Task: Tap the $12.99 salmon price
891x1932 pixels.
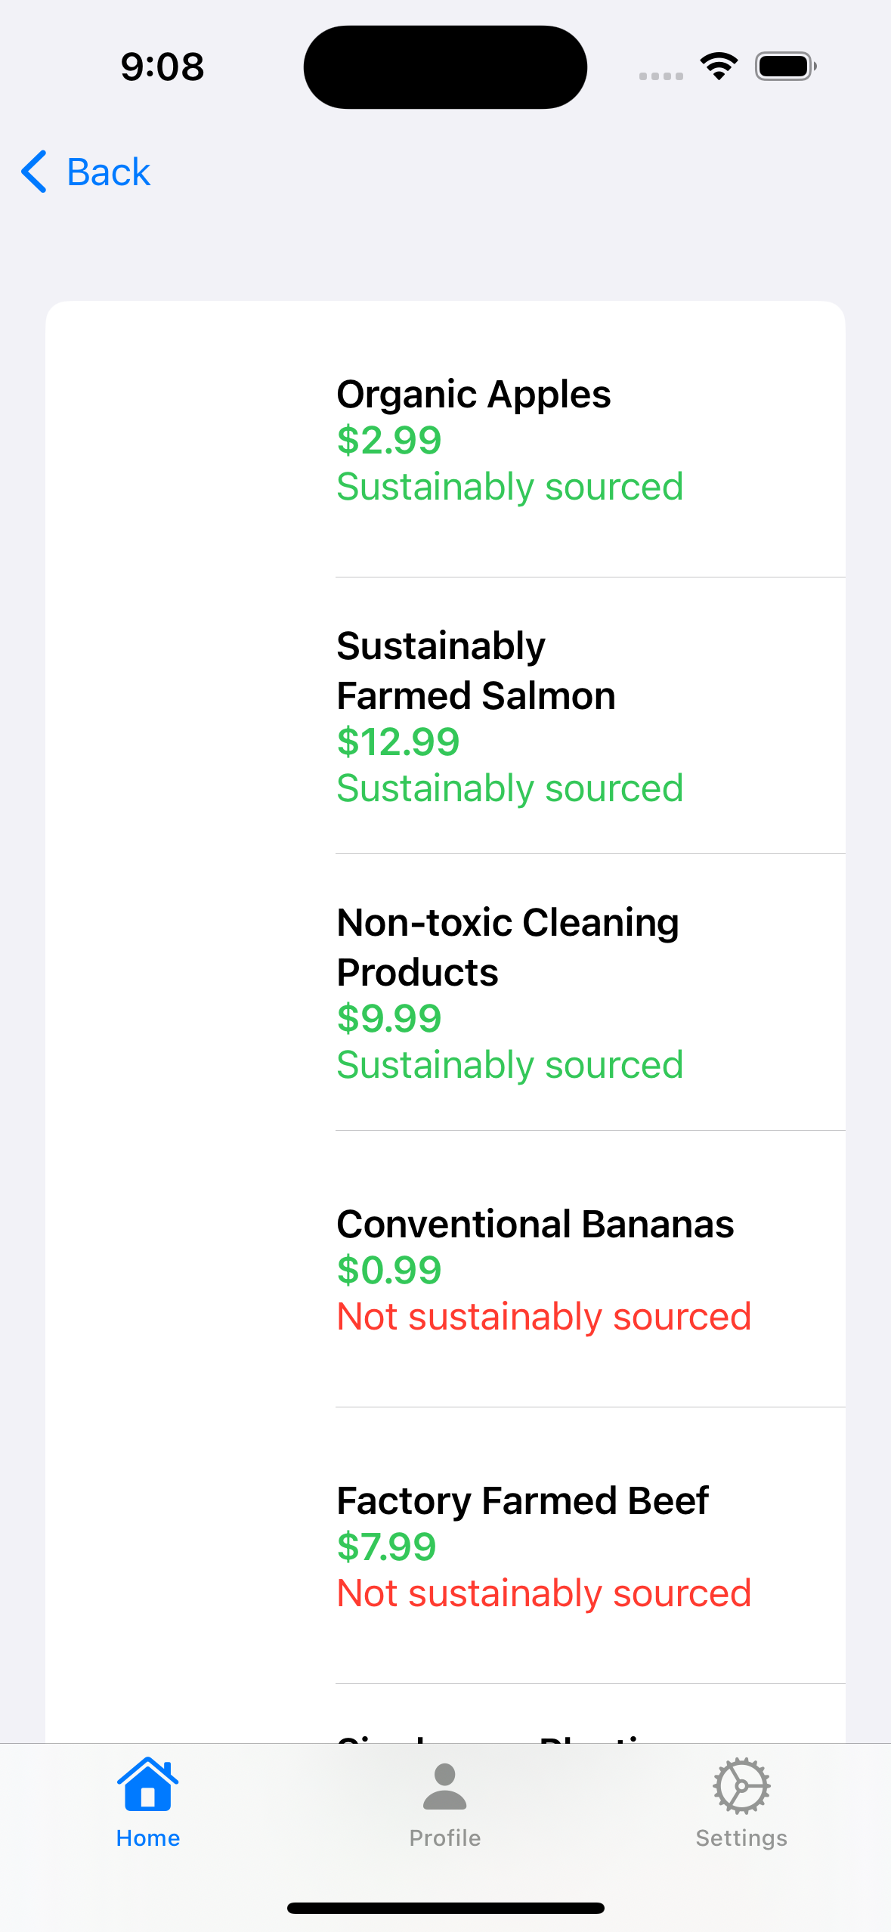Action: click(x=398, y=742)
